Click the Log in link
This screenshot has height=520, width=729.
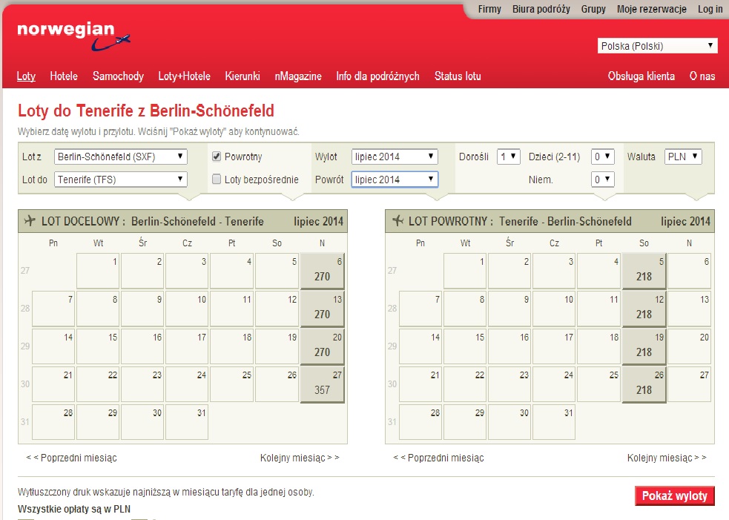pos(710,9)
